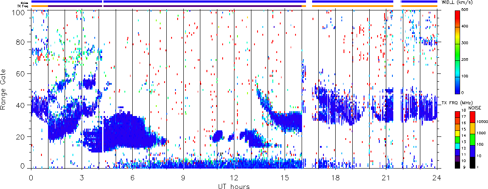This screenshot has width=488, height=189.
Task: Click the '14' label on the TX FRQ scale
Action: (x=464, y=136)
